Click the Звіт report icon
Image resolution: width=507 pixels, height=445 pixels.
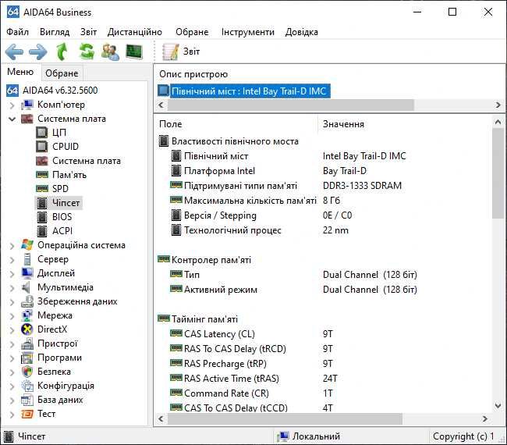170,52
